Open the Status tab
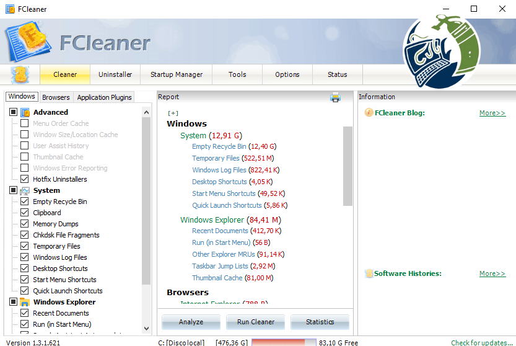Screen dimensions: 516x346 [x=338, y=74]
